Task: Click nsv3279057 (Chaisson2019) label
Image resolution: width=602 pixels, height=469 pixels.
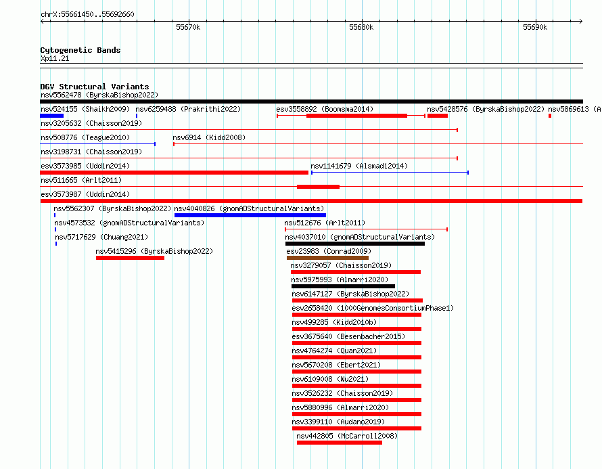Action: point(341,265)
